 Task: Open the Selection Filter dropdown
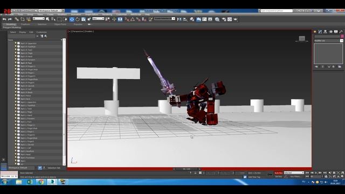coord(39,19)
